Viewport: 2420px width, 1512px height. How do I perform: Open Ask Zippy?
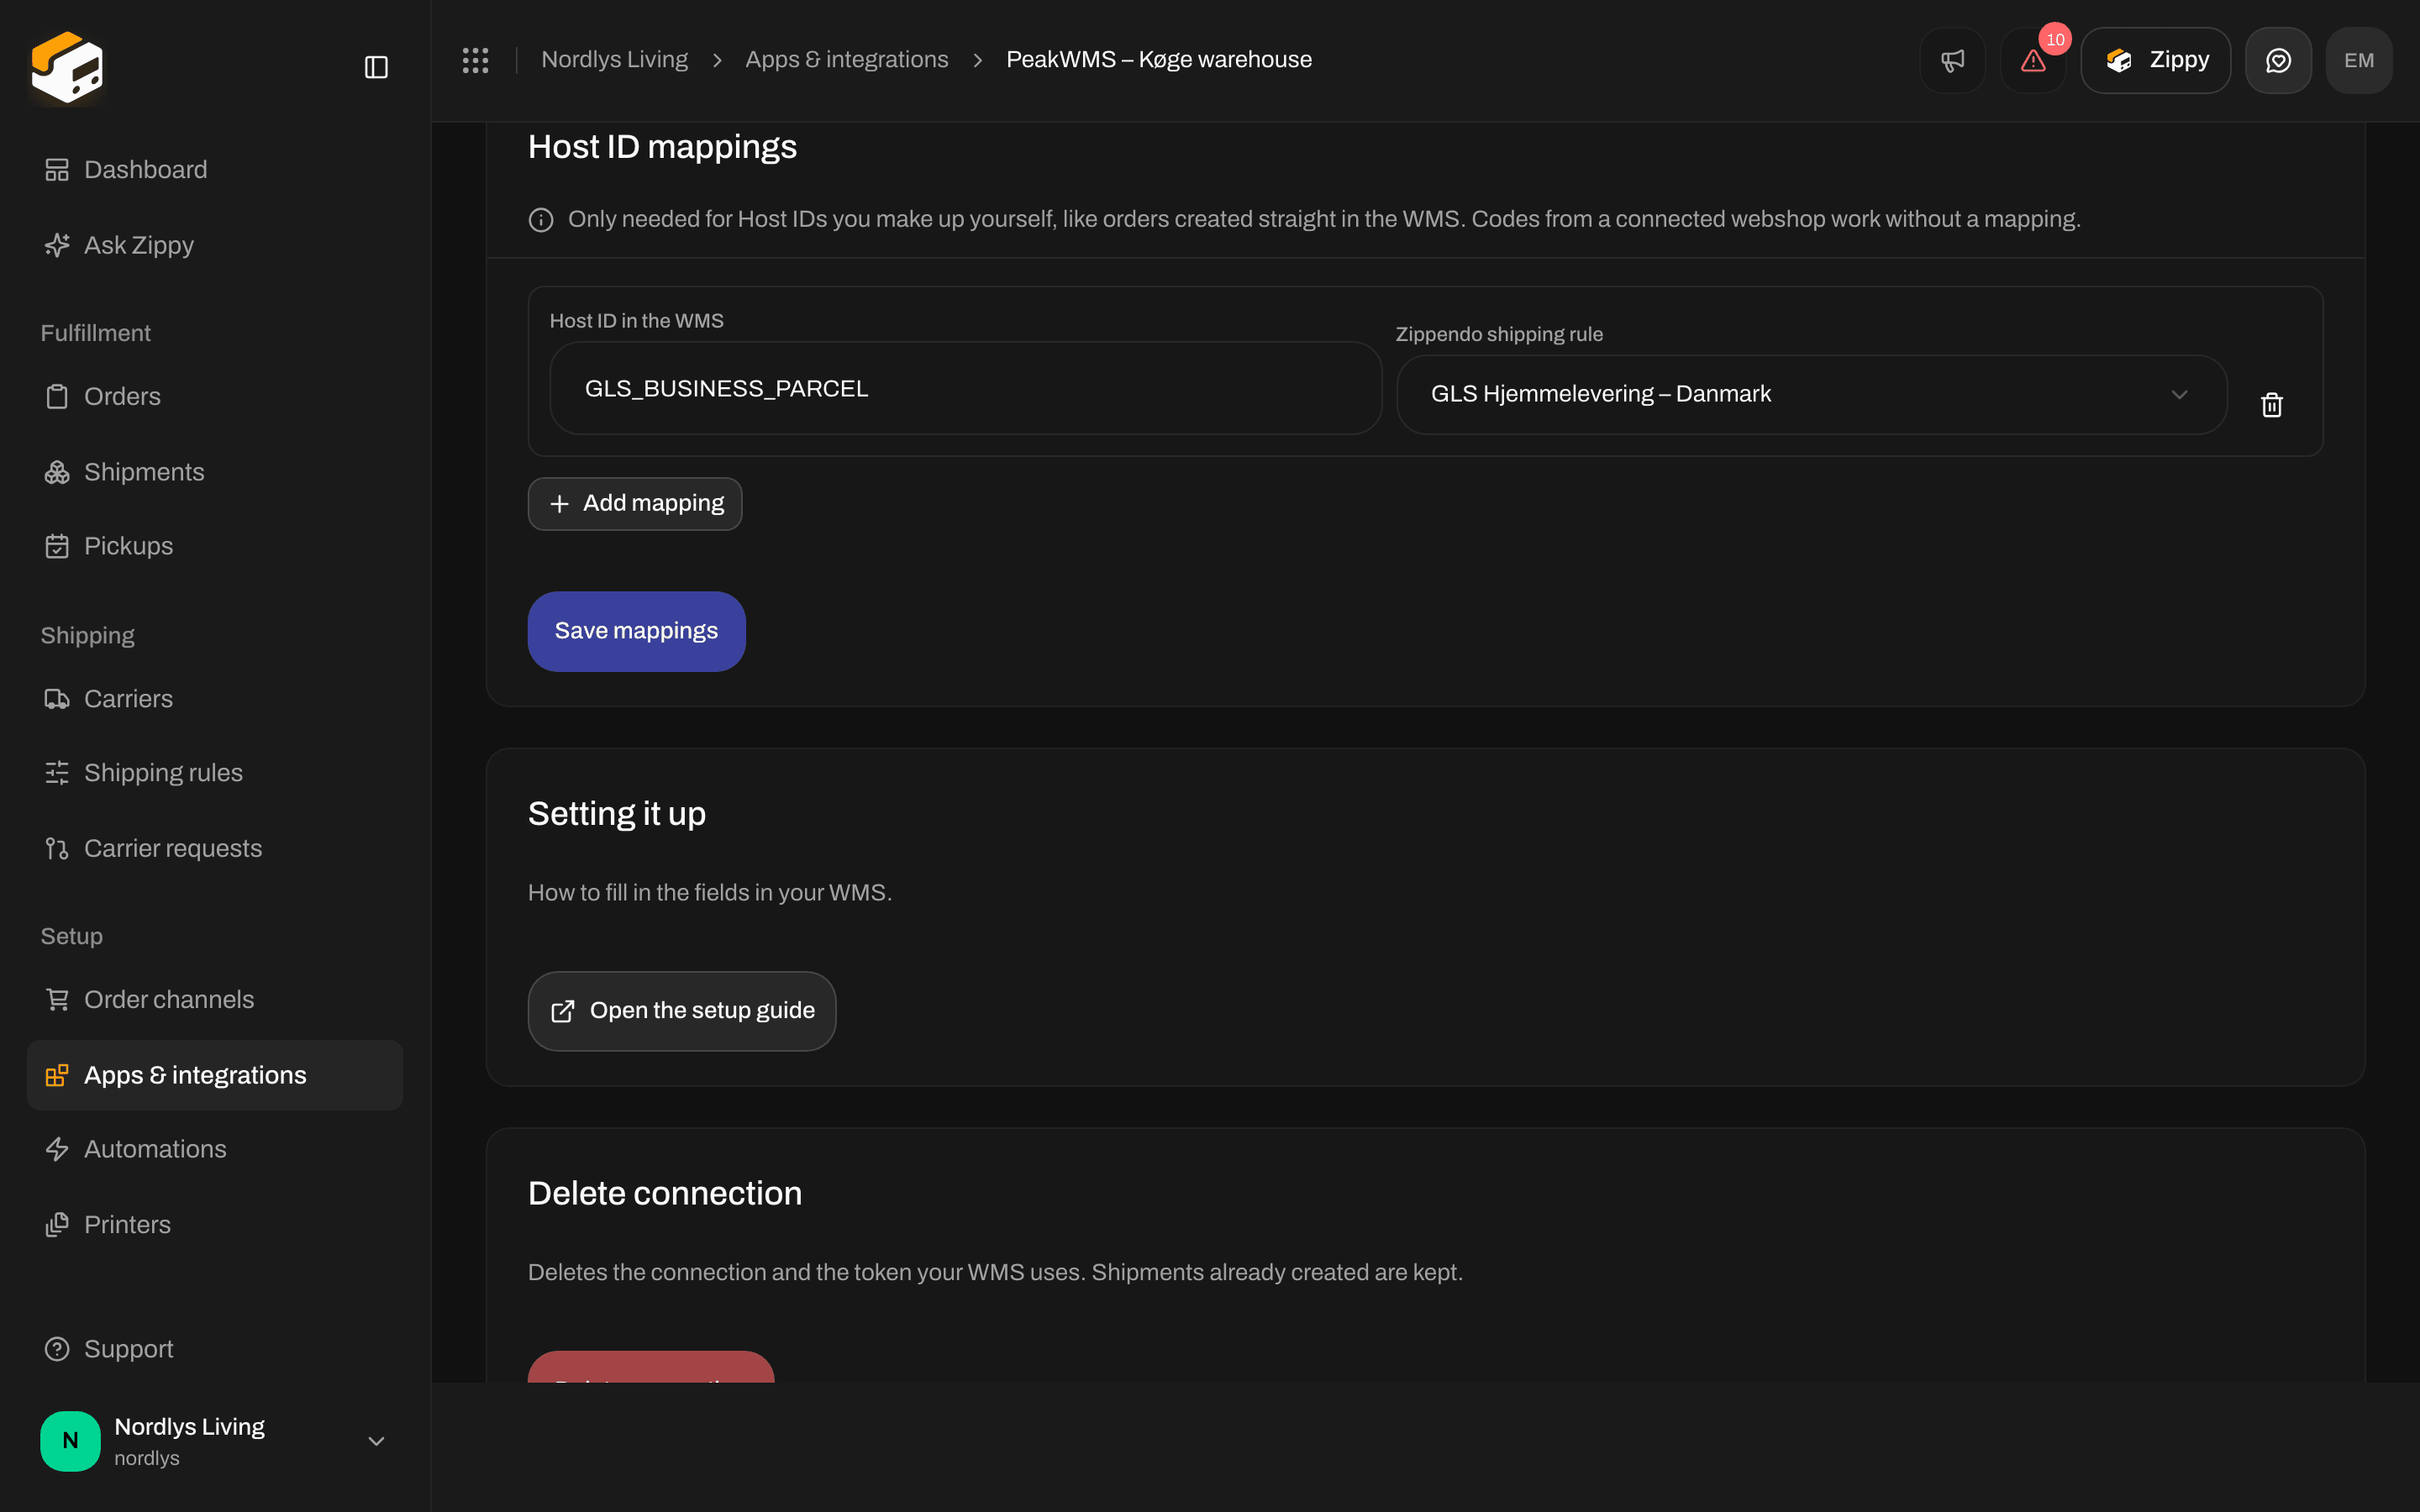tap(215, 245)
